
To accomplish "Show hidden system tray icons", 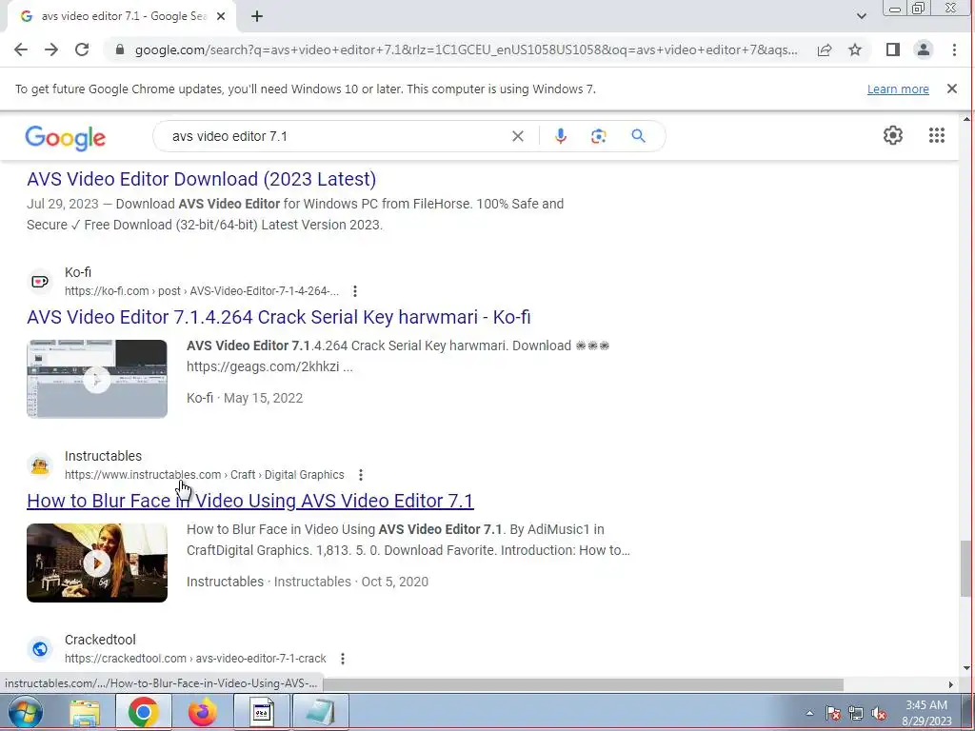I will click(x=809, y=713).
